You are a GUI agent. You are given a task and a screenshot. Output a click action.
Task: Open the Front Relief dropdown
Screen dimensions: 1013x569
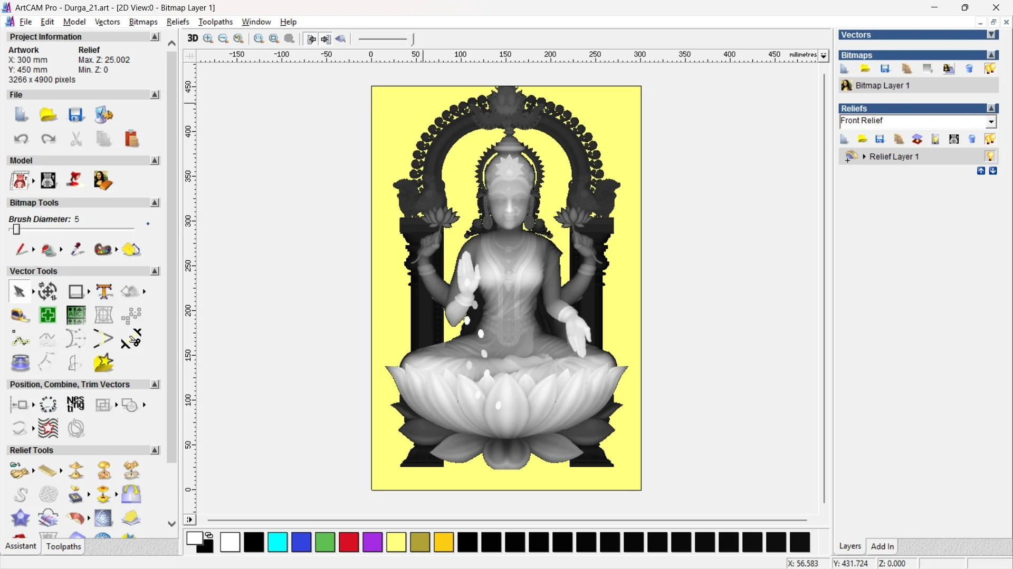pyautogui.click(x=991, y=122)
